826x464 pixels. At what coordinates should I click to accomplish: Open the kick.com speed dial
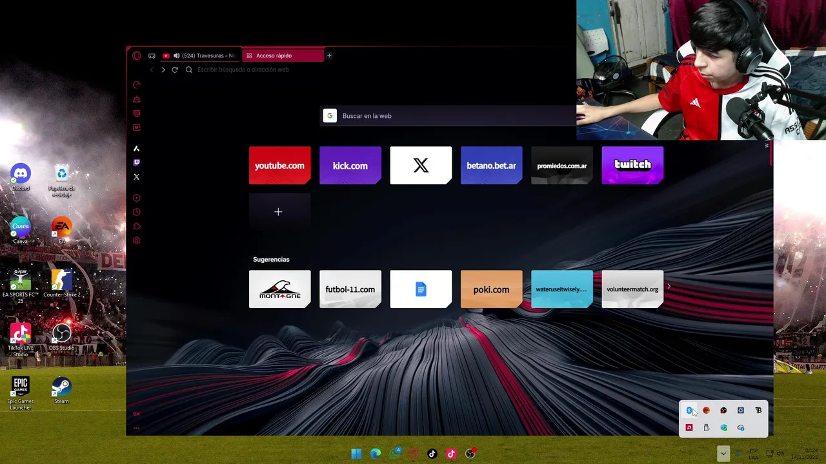pos(350,166)
